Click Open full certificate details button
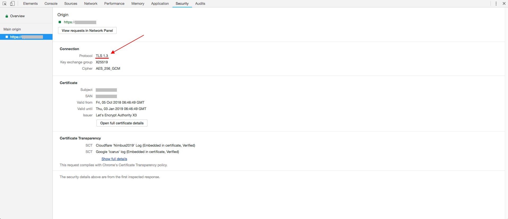Viewport: 508px width, 219px height. pyautogui.click(x=122, y=123)
